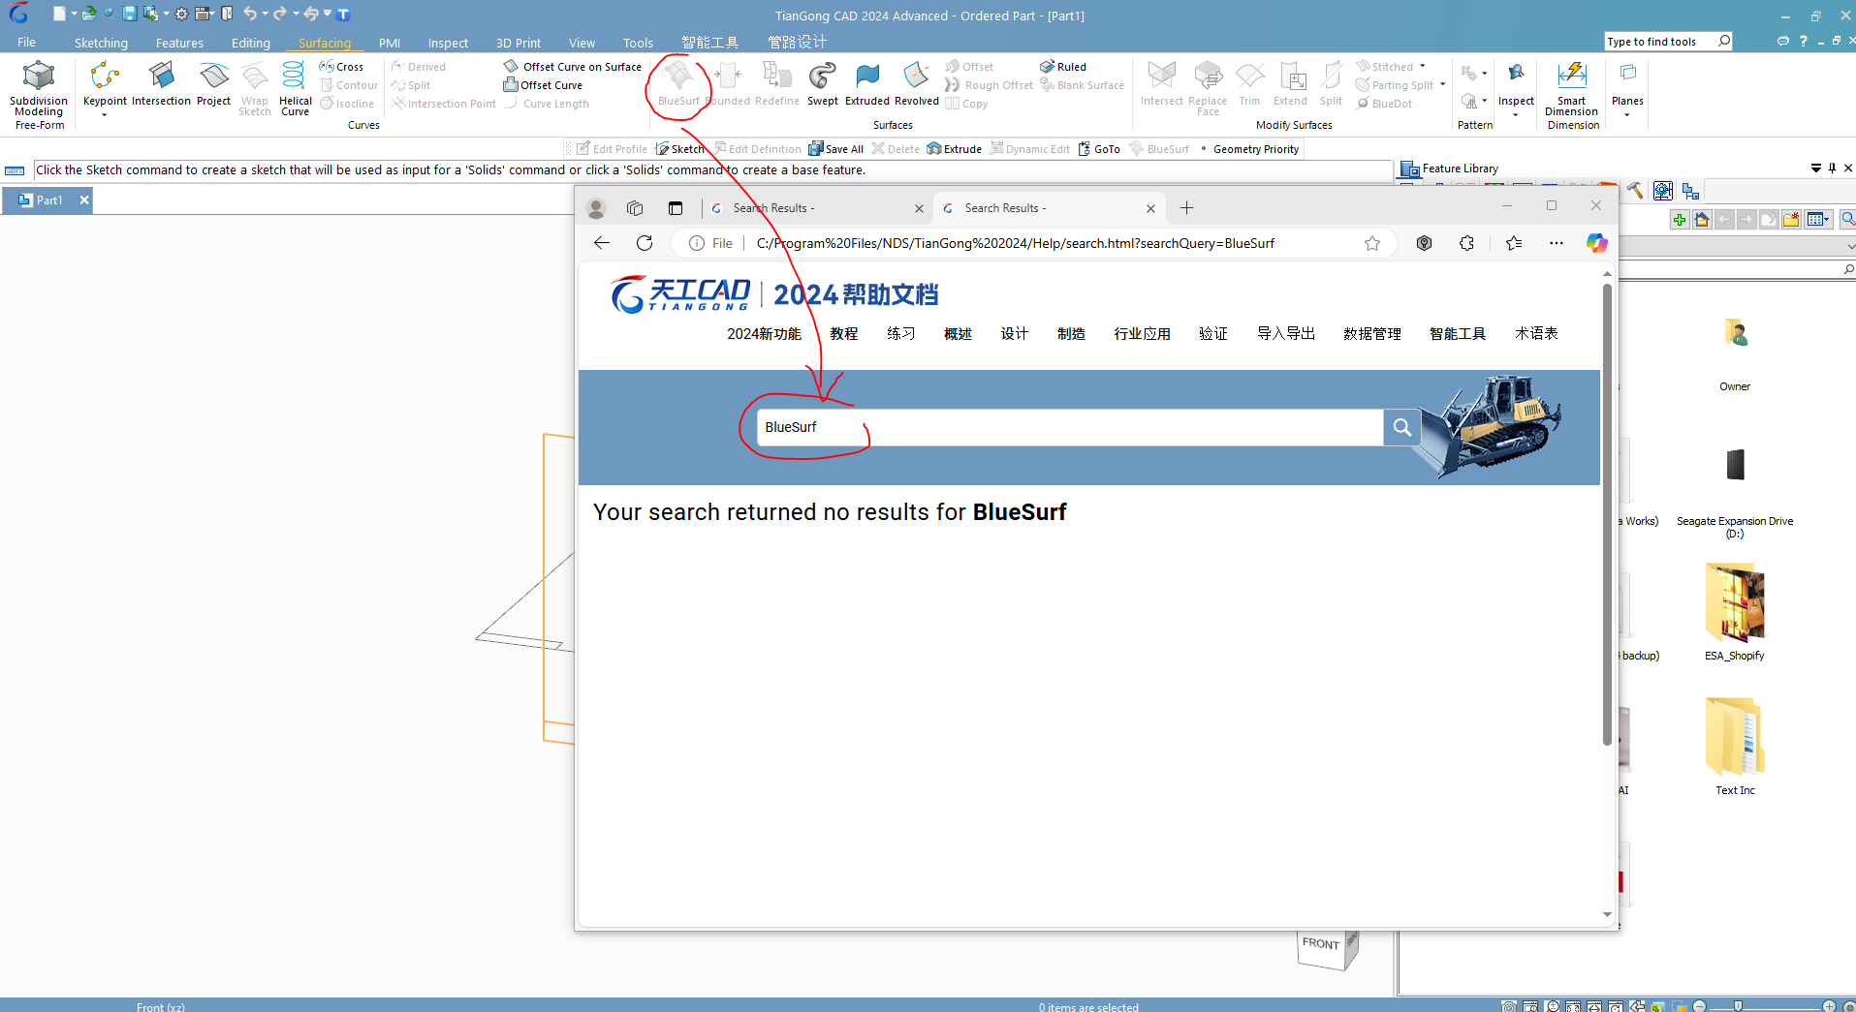Screen dimensions: 1856x1012
Task: Open a new browser tab
Action: point(1186,208)
